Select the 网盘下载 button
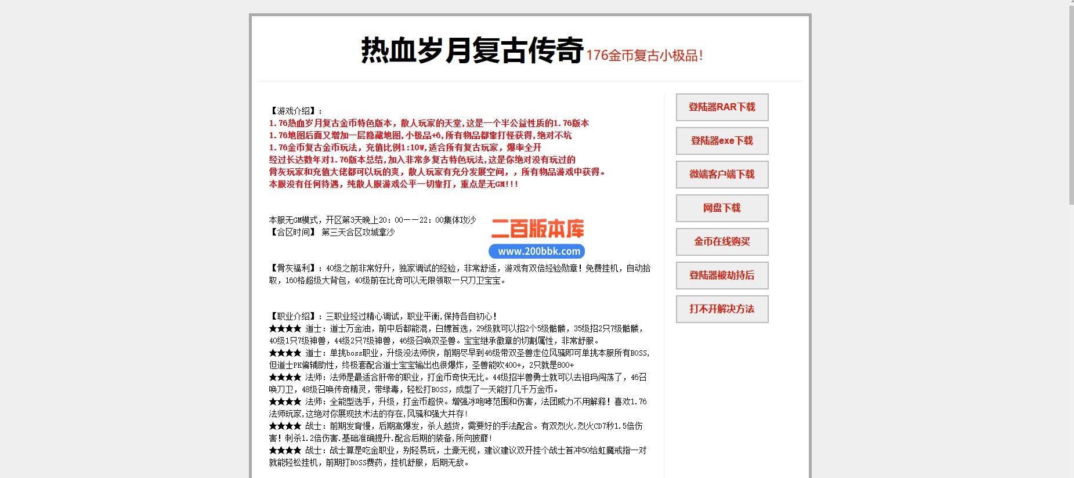The width and height of the screenshot is (1074, 478). 722,208
